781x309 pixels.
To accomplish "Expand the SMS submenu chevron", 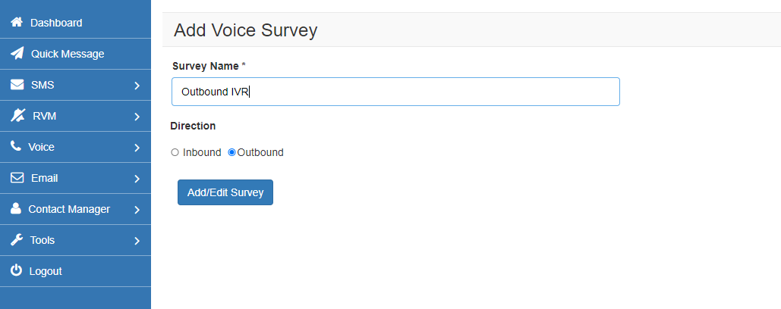I will point(137,86).
